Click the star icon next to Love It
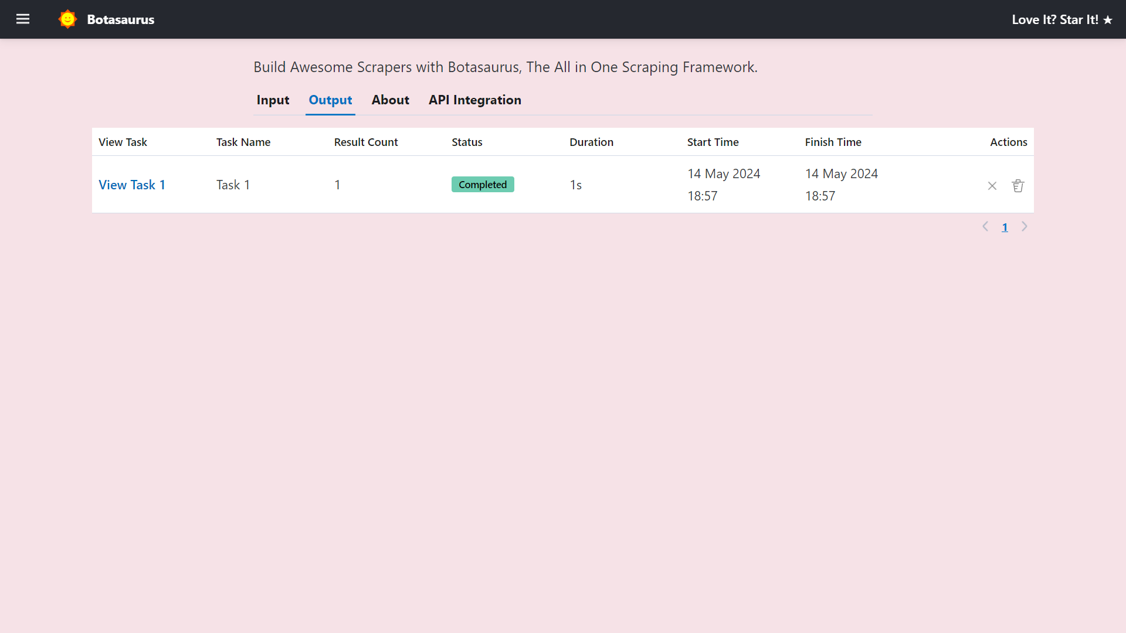 pyautogui.click(x=1108, y=19)
